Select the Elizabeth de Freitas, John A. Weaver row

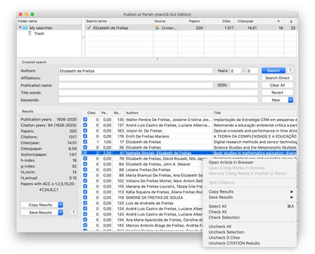(158, 164)
